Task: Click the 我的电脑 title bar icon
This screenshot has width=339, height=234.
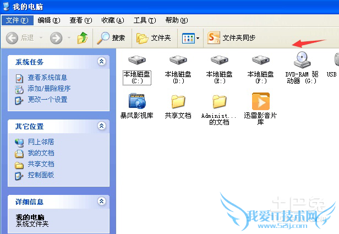Action: click(6, 7)
